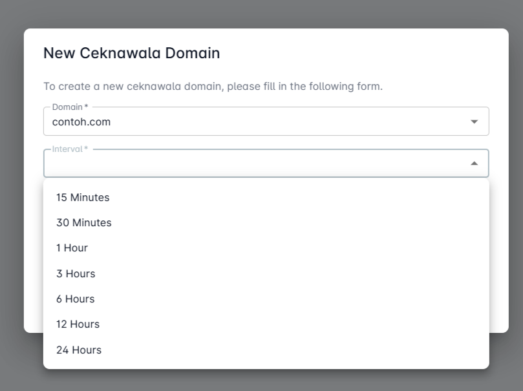523x391 pixels.
Task: Click gray backdrop left of the dialog
Action: pyautogui.click(x=12, y=194)
